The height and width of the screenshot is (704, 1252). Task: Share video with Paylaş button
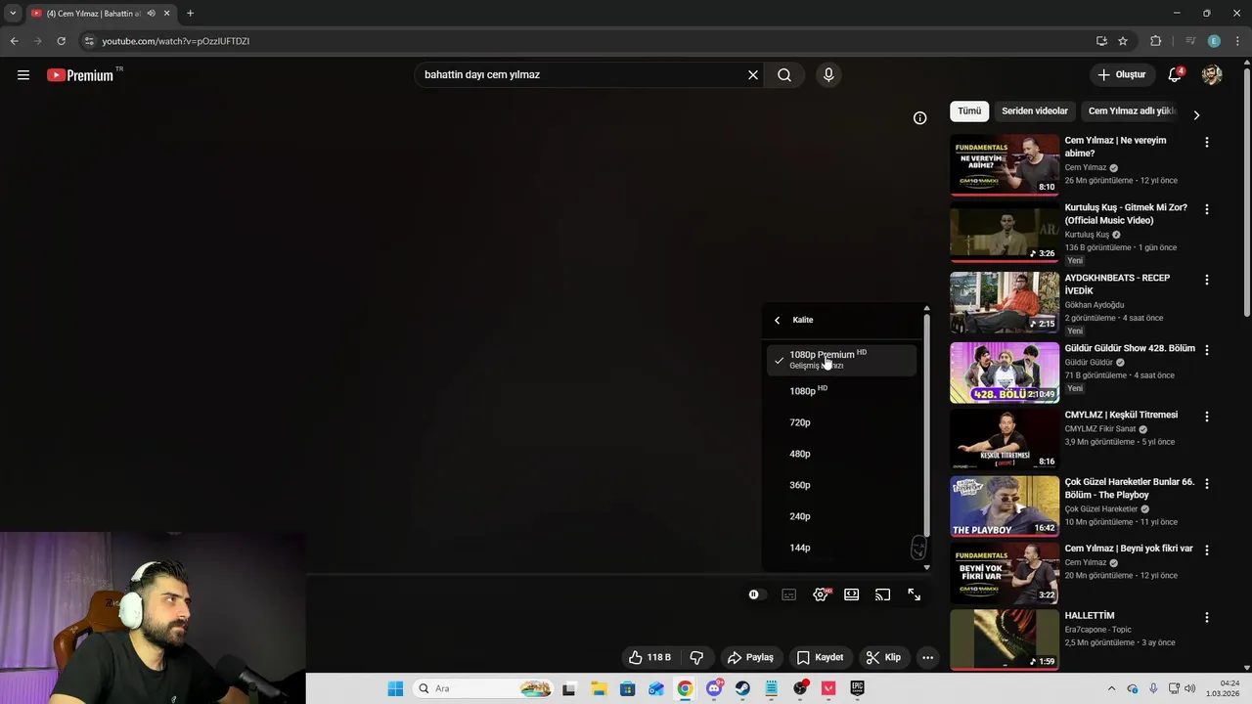click(x=750, y=657)
